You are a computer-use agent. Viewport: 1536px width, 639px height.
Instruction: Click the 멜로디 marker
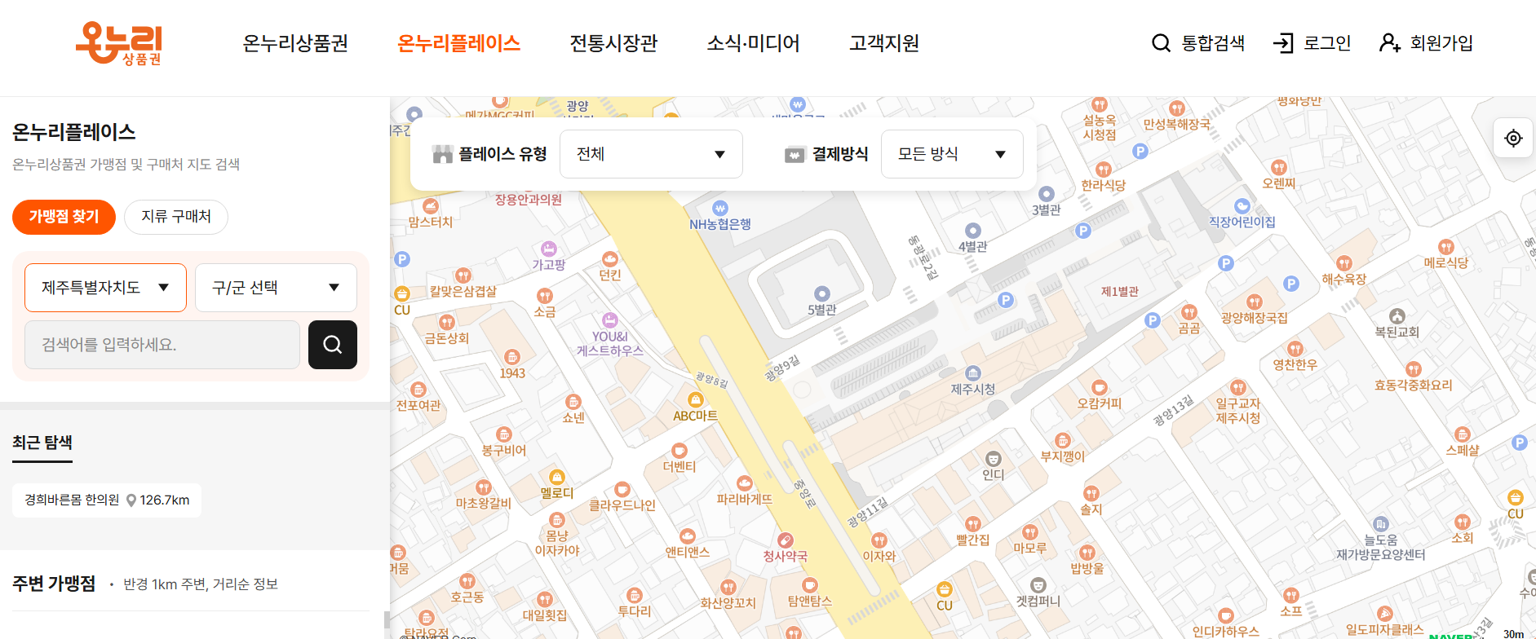[557, 478]
